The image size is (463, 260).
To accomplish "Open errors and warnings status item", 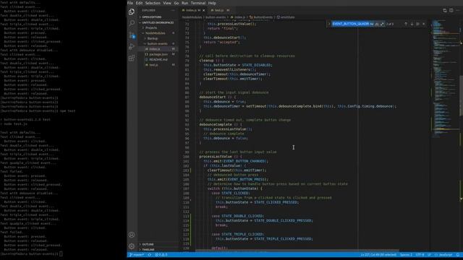I will pyautogui.click(x=161, y=255).
